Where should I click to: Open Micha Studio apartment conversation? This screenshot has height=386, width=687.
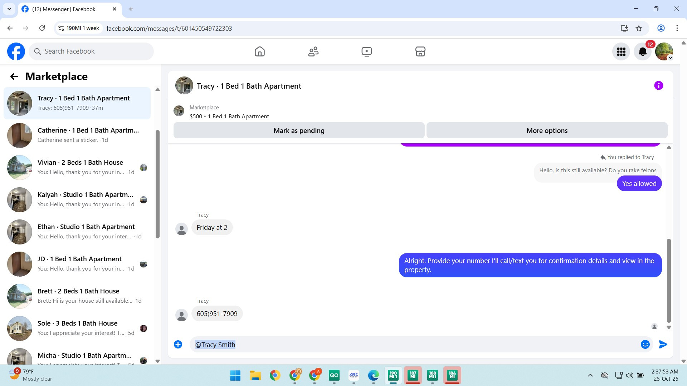(77, 355)
